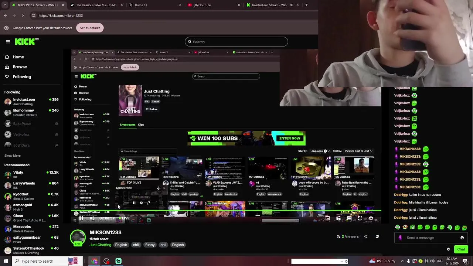473x266 pixels.
Task: Open offline channel Veljkofnz in sidebar
Action: [31, 134]
